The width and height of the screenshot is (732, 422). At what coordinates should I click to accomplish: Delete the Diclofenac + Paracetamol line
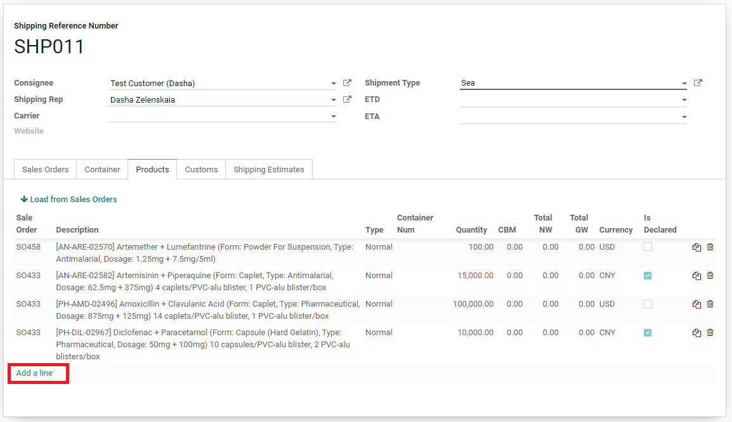710,332
